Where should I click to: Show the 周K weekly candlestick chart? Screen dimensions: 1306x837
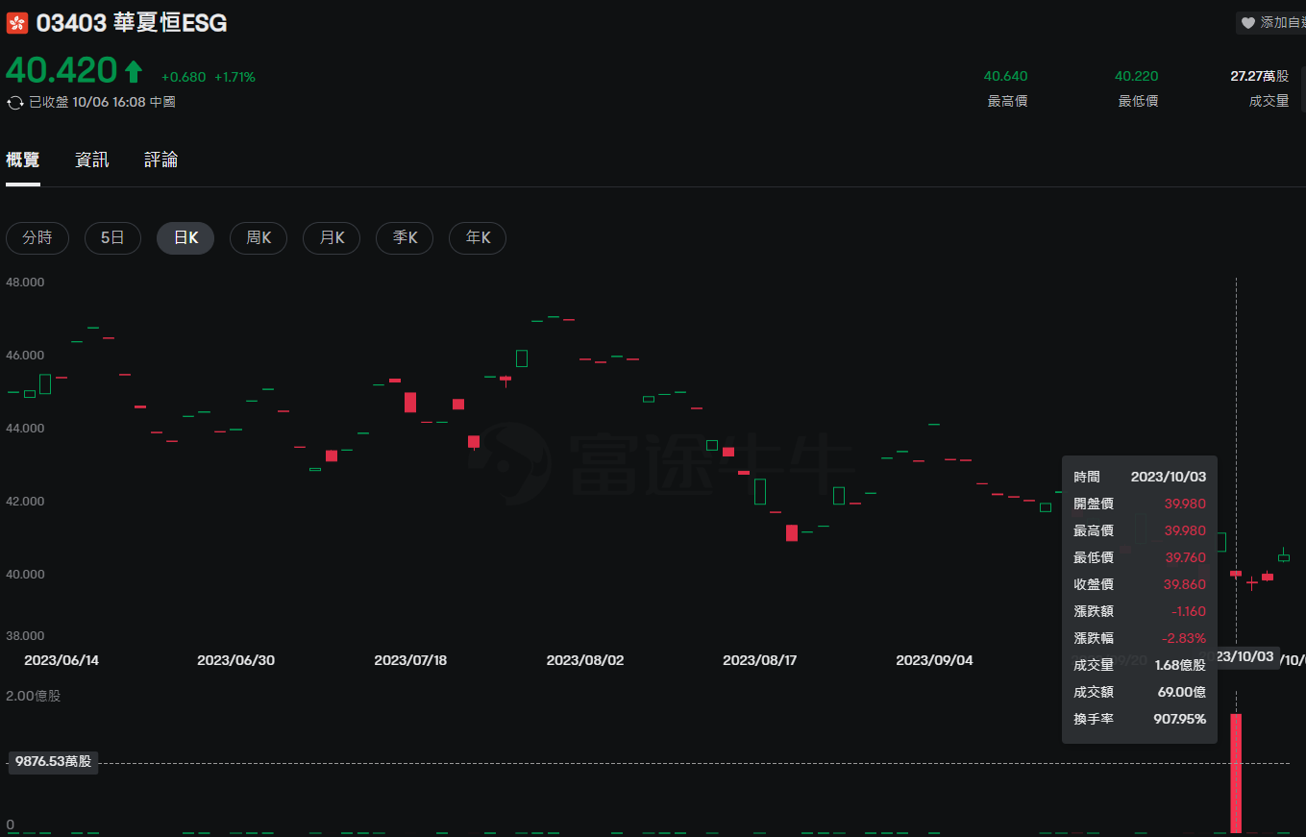pos(259,238)
